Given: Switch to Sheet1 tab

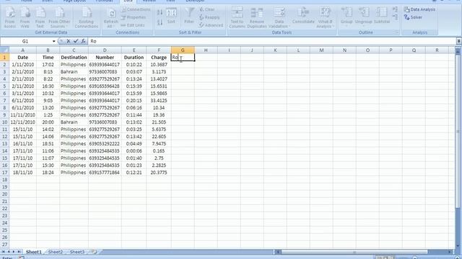Looking at the screenshot, I should [34, 252].
